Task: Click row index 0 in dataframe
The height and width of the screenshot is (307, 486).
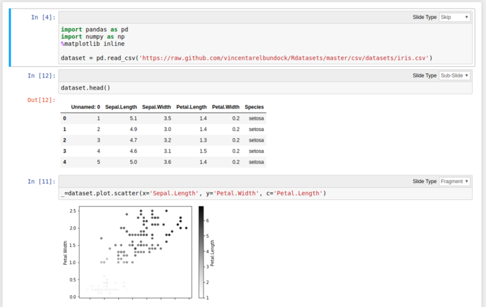Action: [x=65, y=118]
